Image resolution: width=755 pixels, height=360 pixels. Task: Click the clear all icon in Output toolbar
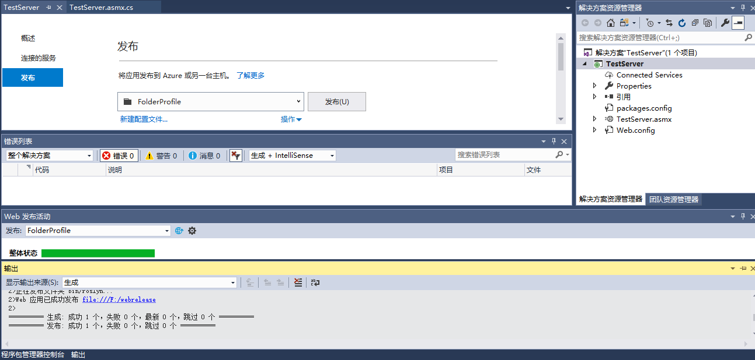pyautogui.click(x=298, y=283)
